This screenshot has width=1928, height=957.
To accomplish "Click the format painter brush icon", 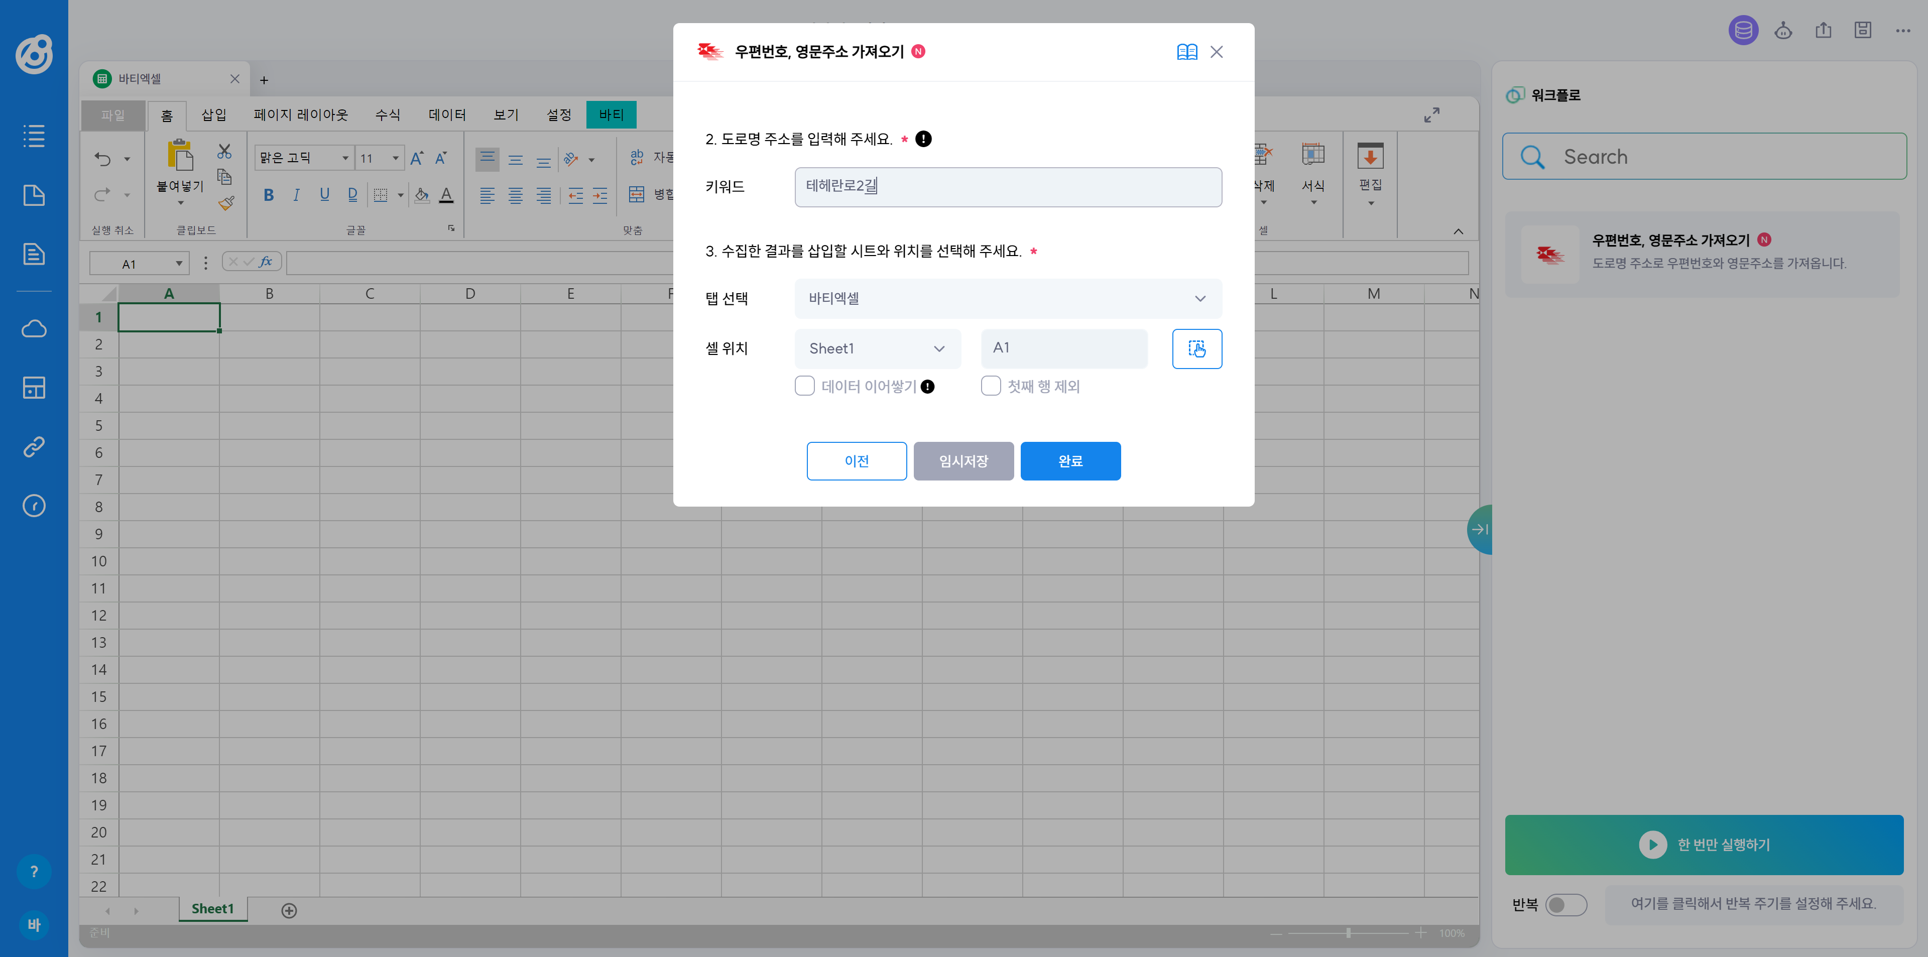I will click(x=226, y=203).
